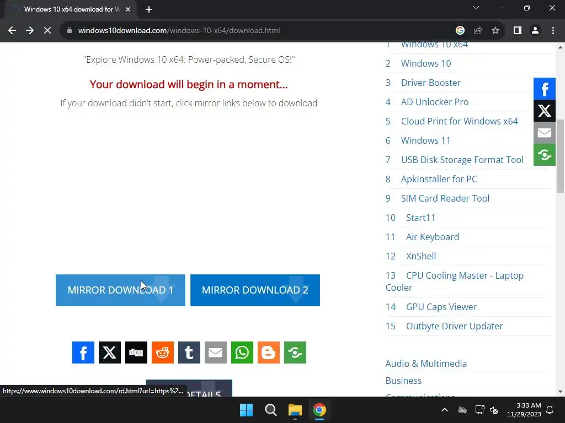565x423 pixels.
Task: Share on X from bottom share row
Action: [x=110, y=352]
